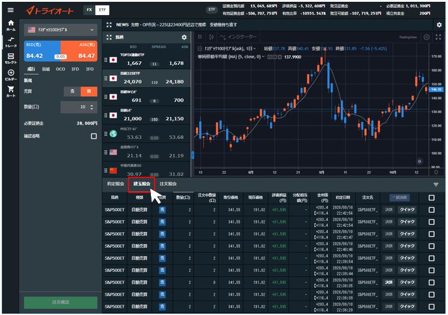Open the positions table filter icon
The width and height of the screenshot is (448, 315).
[x=436, y=185]
